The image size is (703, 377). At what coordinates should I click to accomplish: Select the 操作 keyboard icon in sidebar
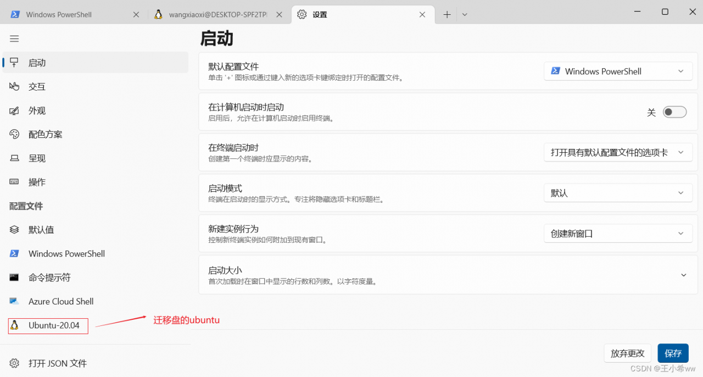click(x=14, y=182)
